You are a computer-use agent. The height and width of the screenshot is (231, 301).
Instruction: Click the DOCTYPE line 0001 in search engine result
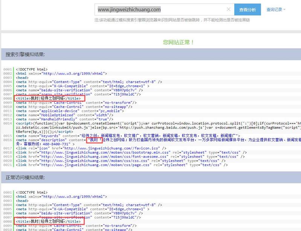(x=32, y=69)
